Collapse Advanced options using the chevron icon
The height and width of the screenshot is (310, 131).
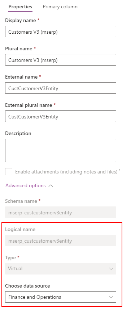coord(51,186)
